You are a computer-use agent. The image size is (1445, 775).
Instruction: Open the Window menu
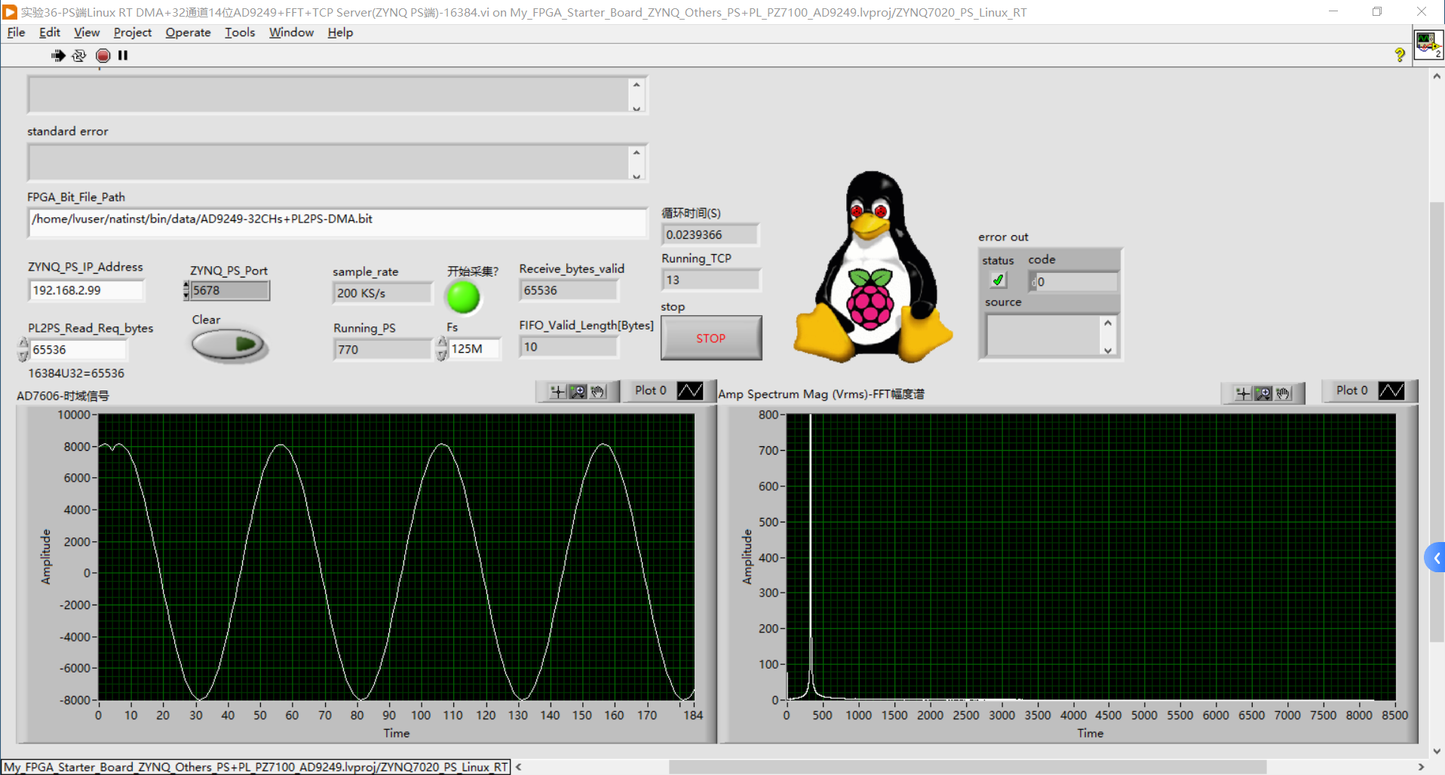[x=291, y=32]
